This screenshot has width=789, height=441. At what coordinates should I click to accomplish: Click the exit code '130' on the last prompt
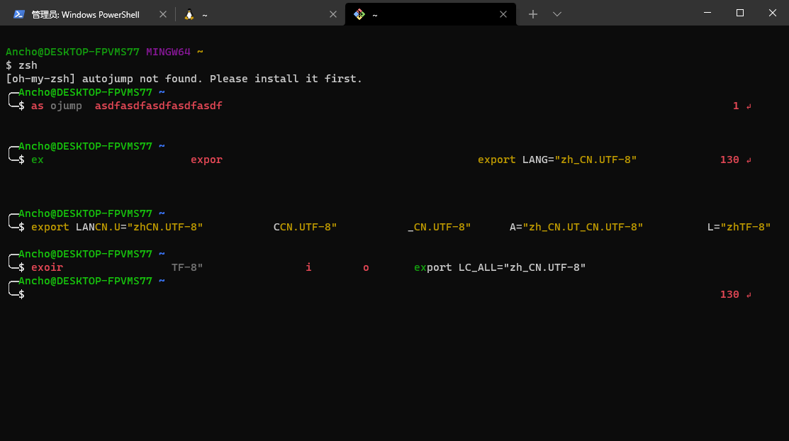coord(729,294)
